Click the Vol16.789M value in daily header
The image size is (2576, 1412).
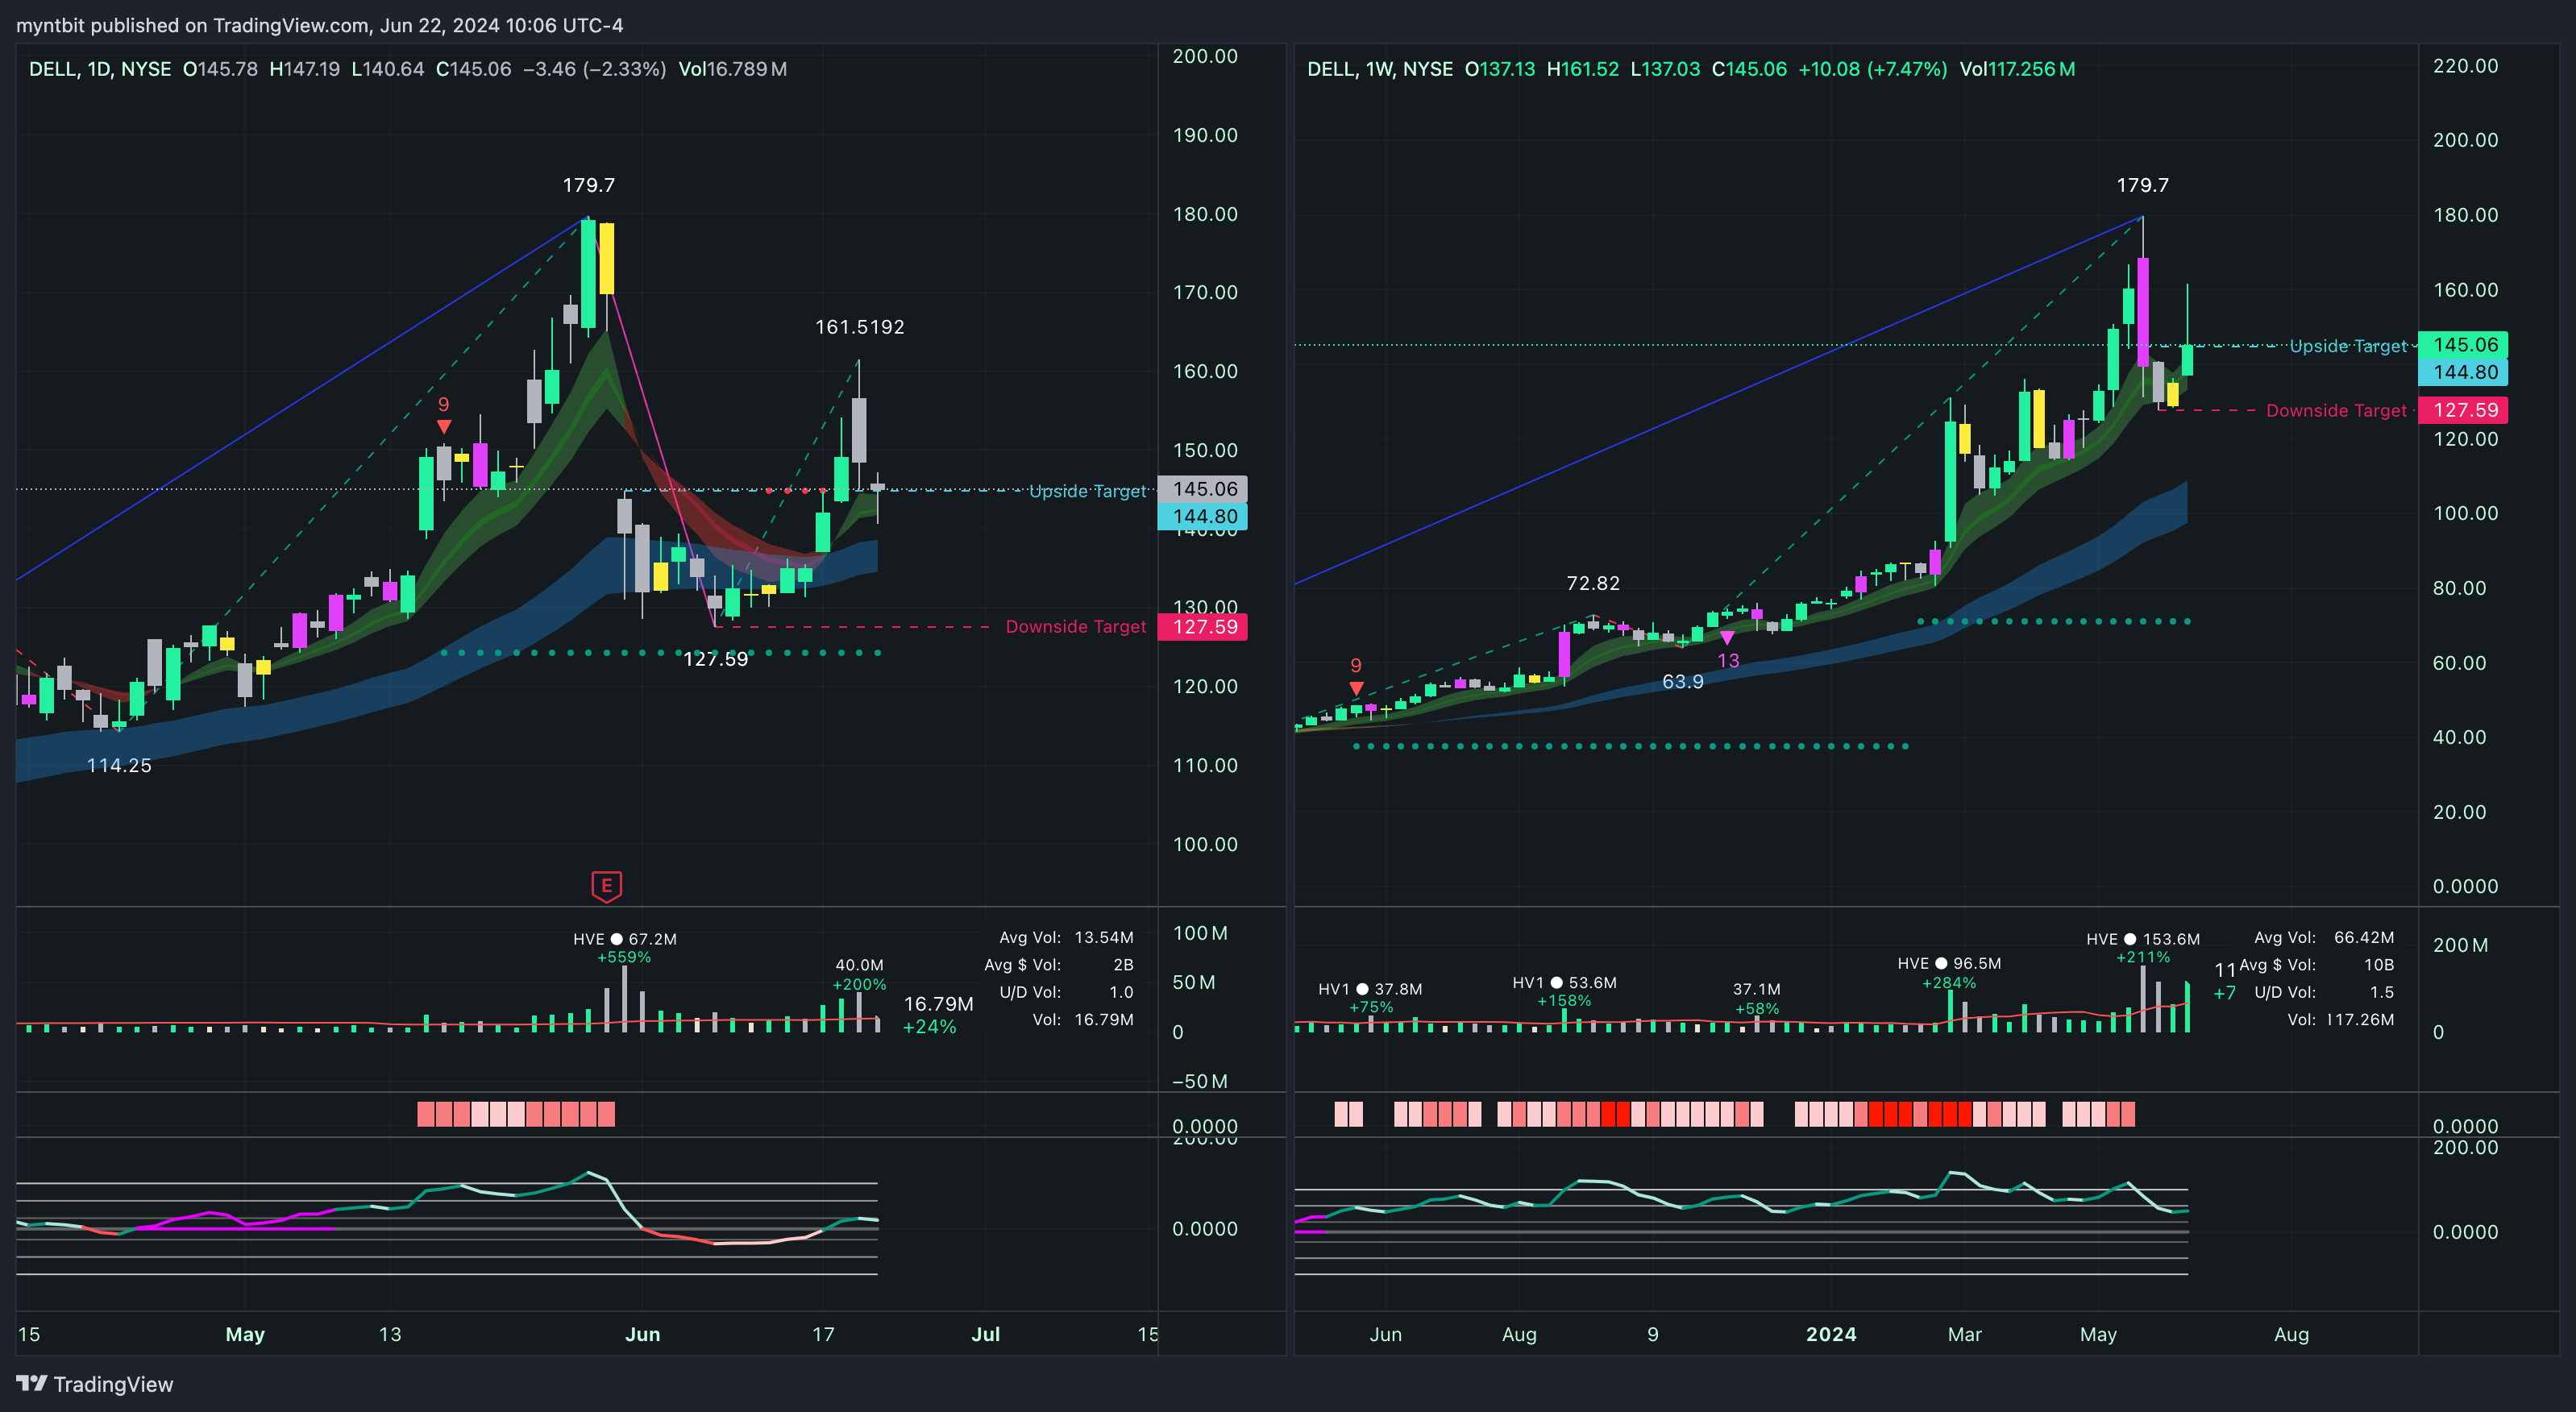click(x=733, y=69)
